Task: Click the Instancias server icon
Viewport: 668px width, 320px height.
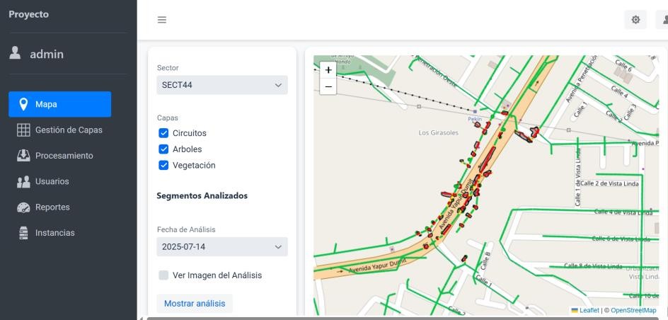Action: point(23,233)
